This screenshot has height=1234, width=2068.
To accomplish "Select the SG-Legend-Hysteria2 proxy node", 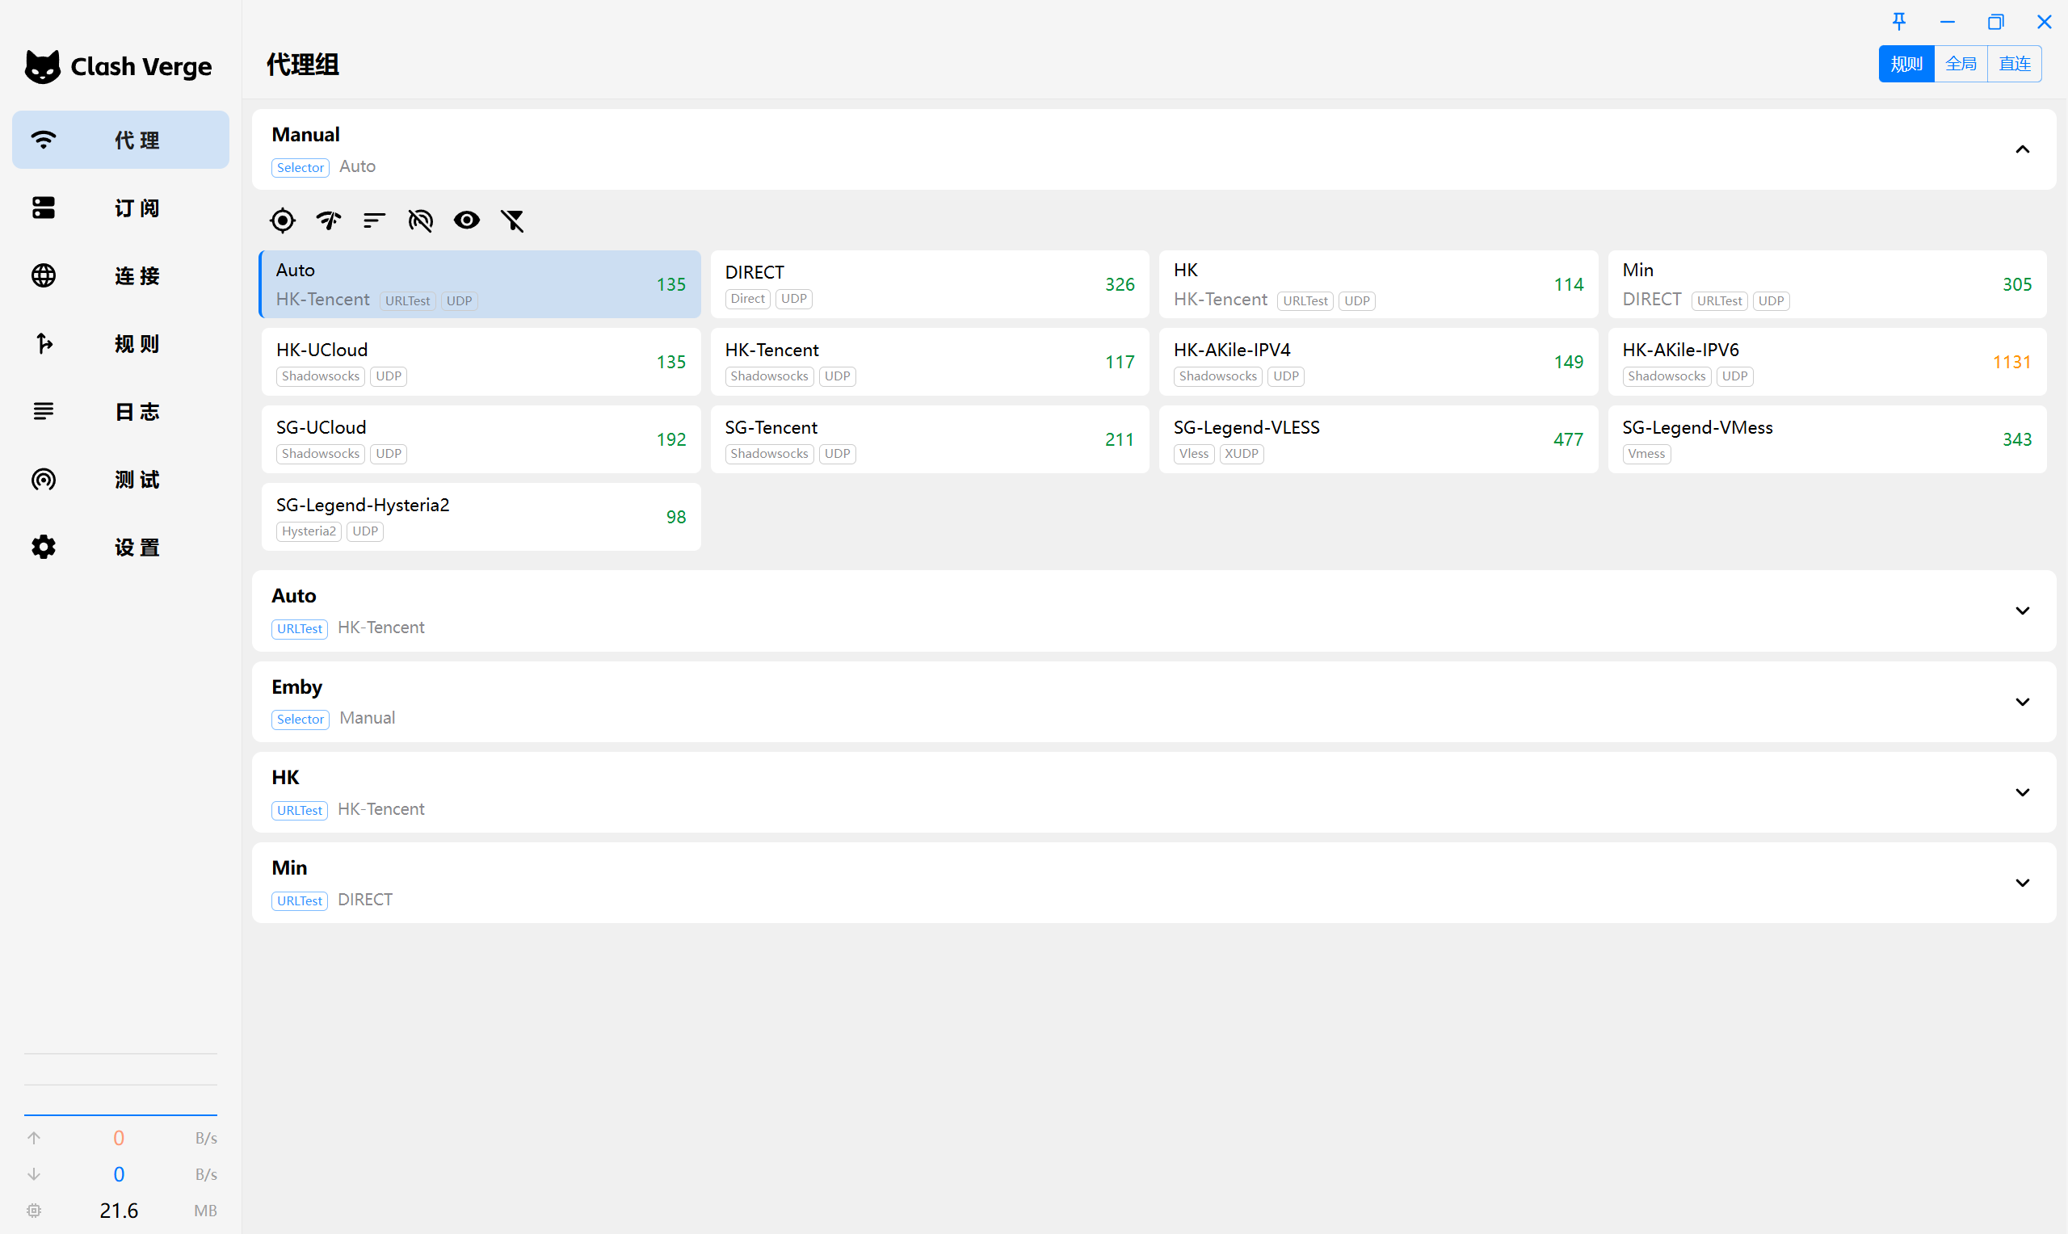I will click(481, 516).
